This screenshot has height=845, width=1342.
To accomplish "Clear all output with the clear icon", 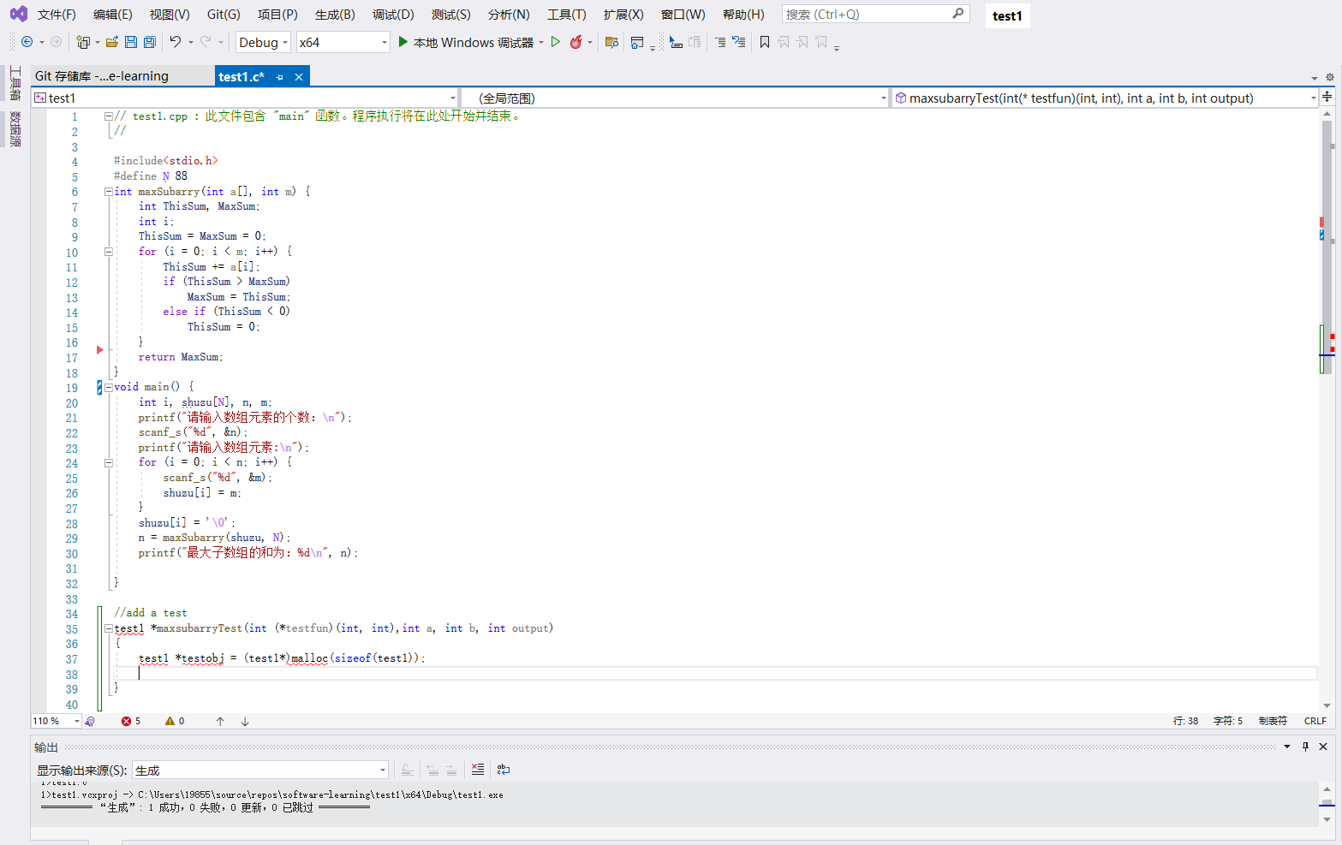I will (x=478, y=770).
